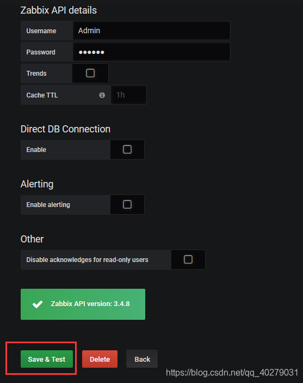Click the Back button
Image resolution: width=303 pixels, height=383 pixels.
coord(142,359)
